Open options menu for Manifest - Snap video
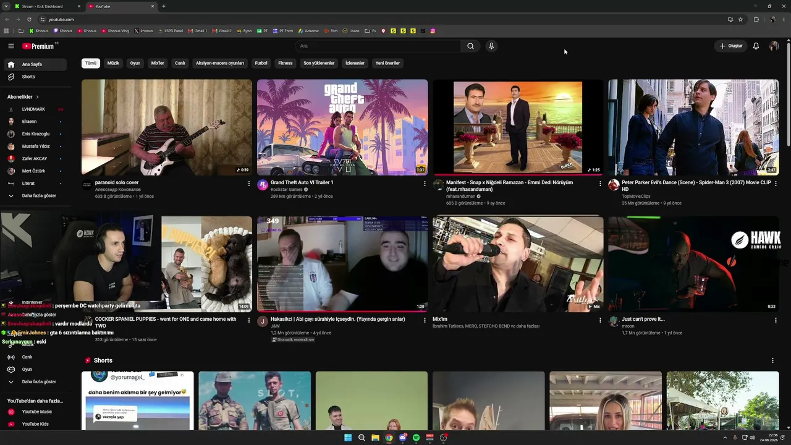 point(600,184)
